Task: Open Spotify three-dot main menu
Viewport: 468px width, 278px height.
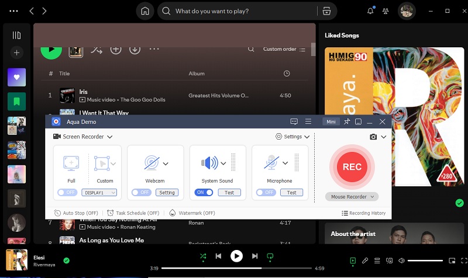Action: (13, 11)
